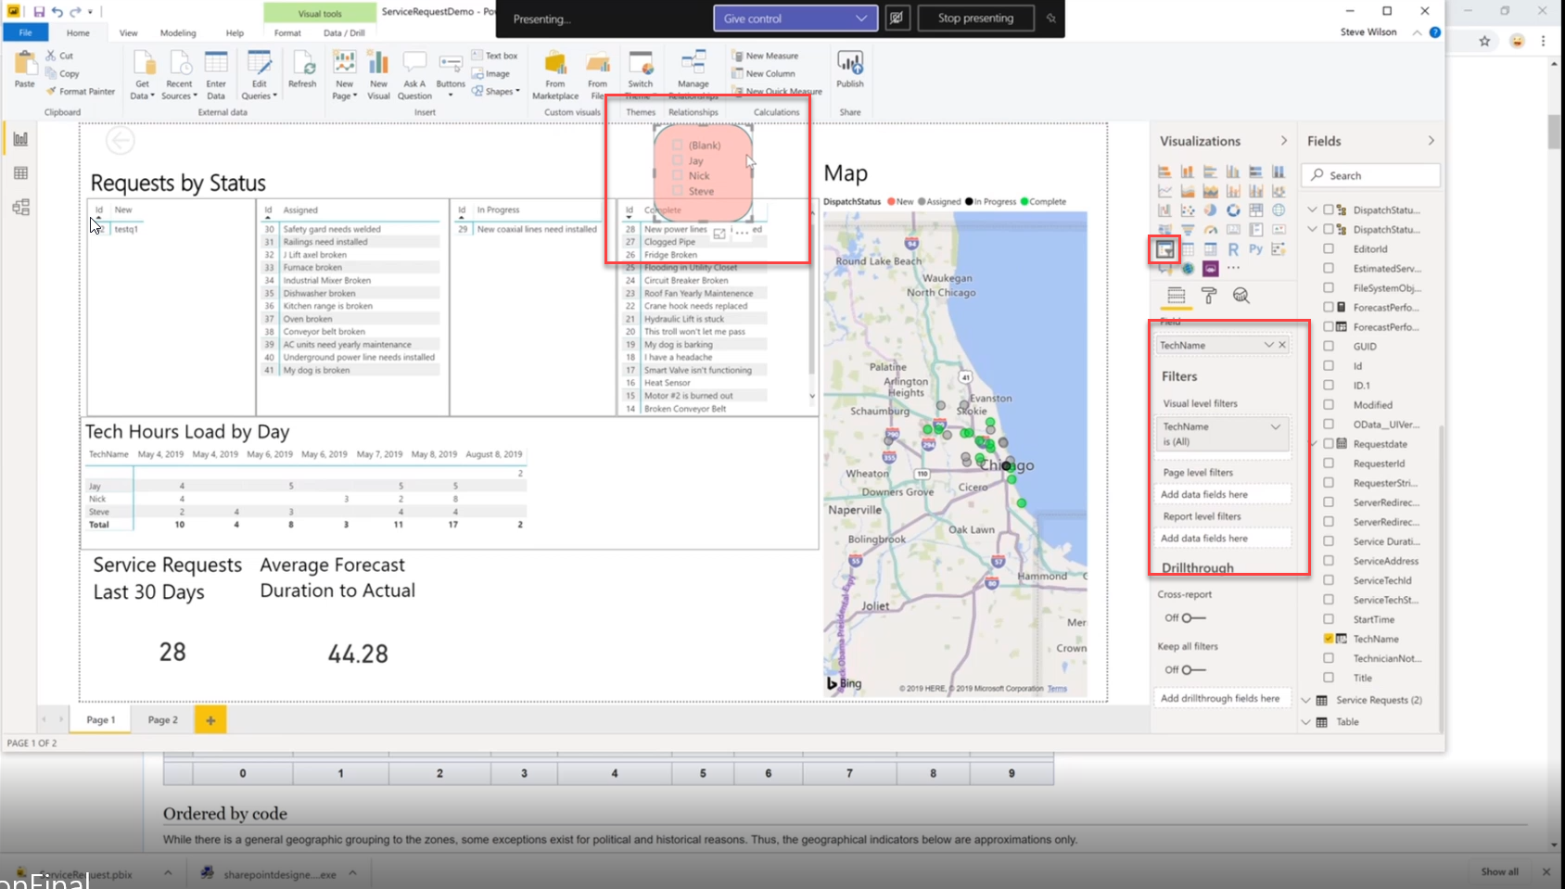Pick the Pie chart visualization
Viewport: 1565px width, 889px height.
click(1210, 210)
